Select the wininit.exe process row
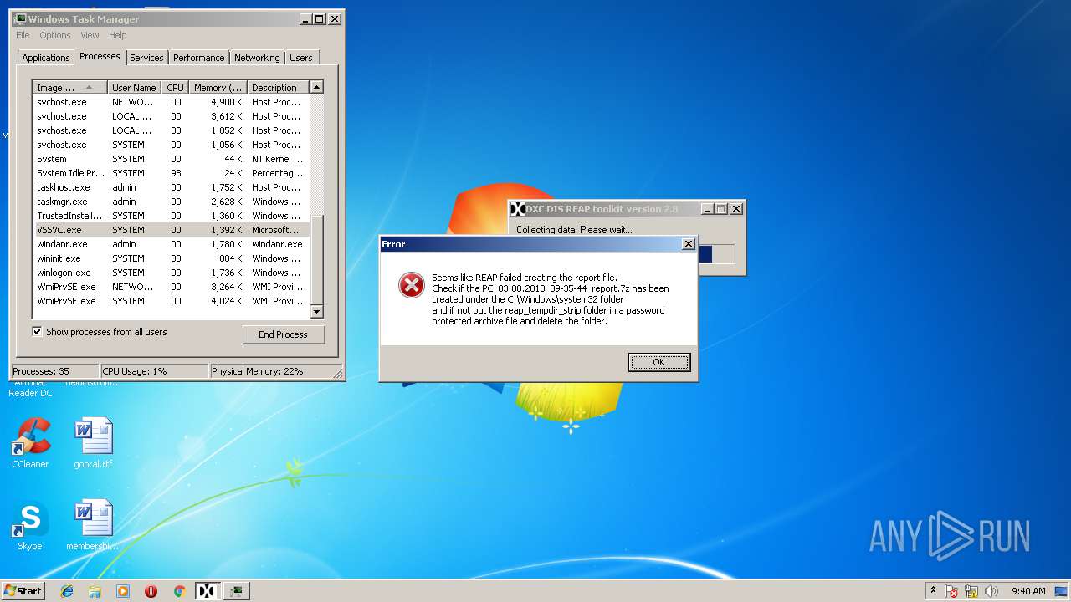Image resolution: width=1071 pixels, height=602 pixels. tap(171, 258)
